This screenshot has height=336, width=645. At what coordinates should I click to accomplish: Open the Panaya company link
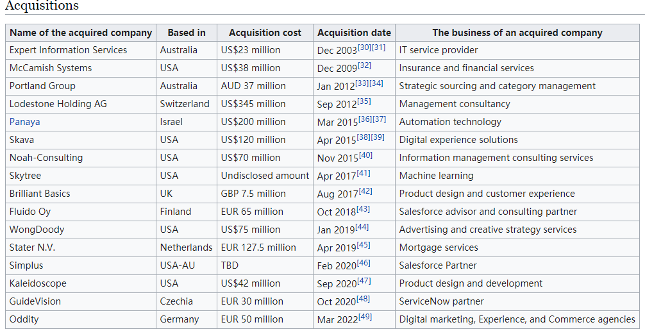tap(24, 122)
